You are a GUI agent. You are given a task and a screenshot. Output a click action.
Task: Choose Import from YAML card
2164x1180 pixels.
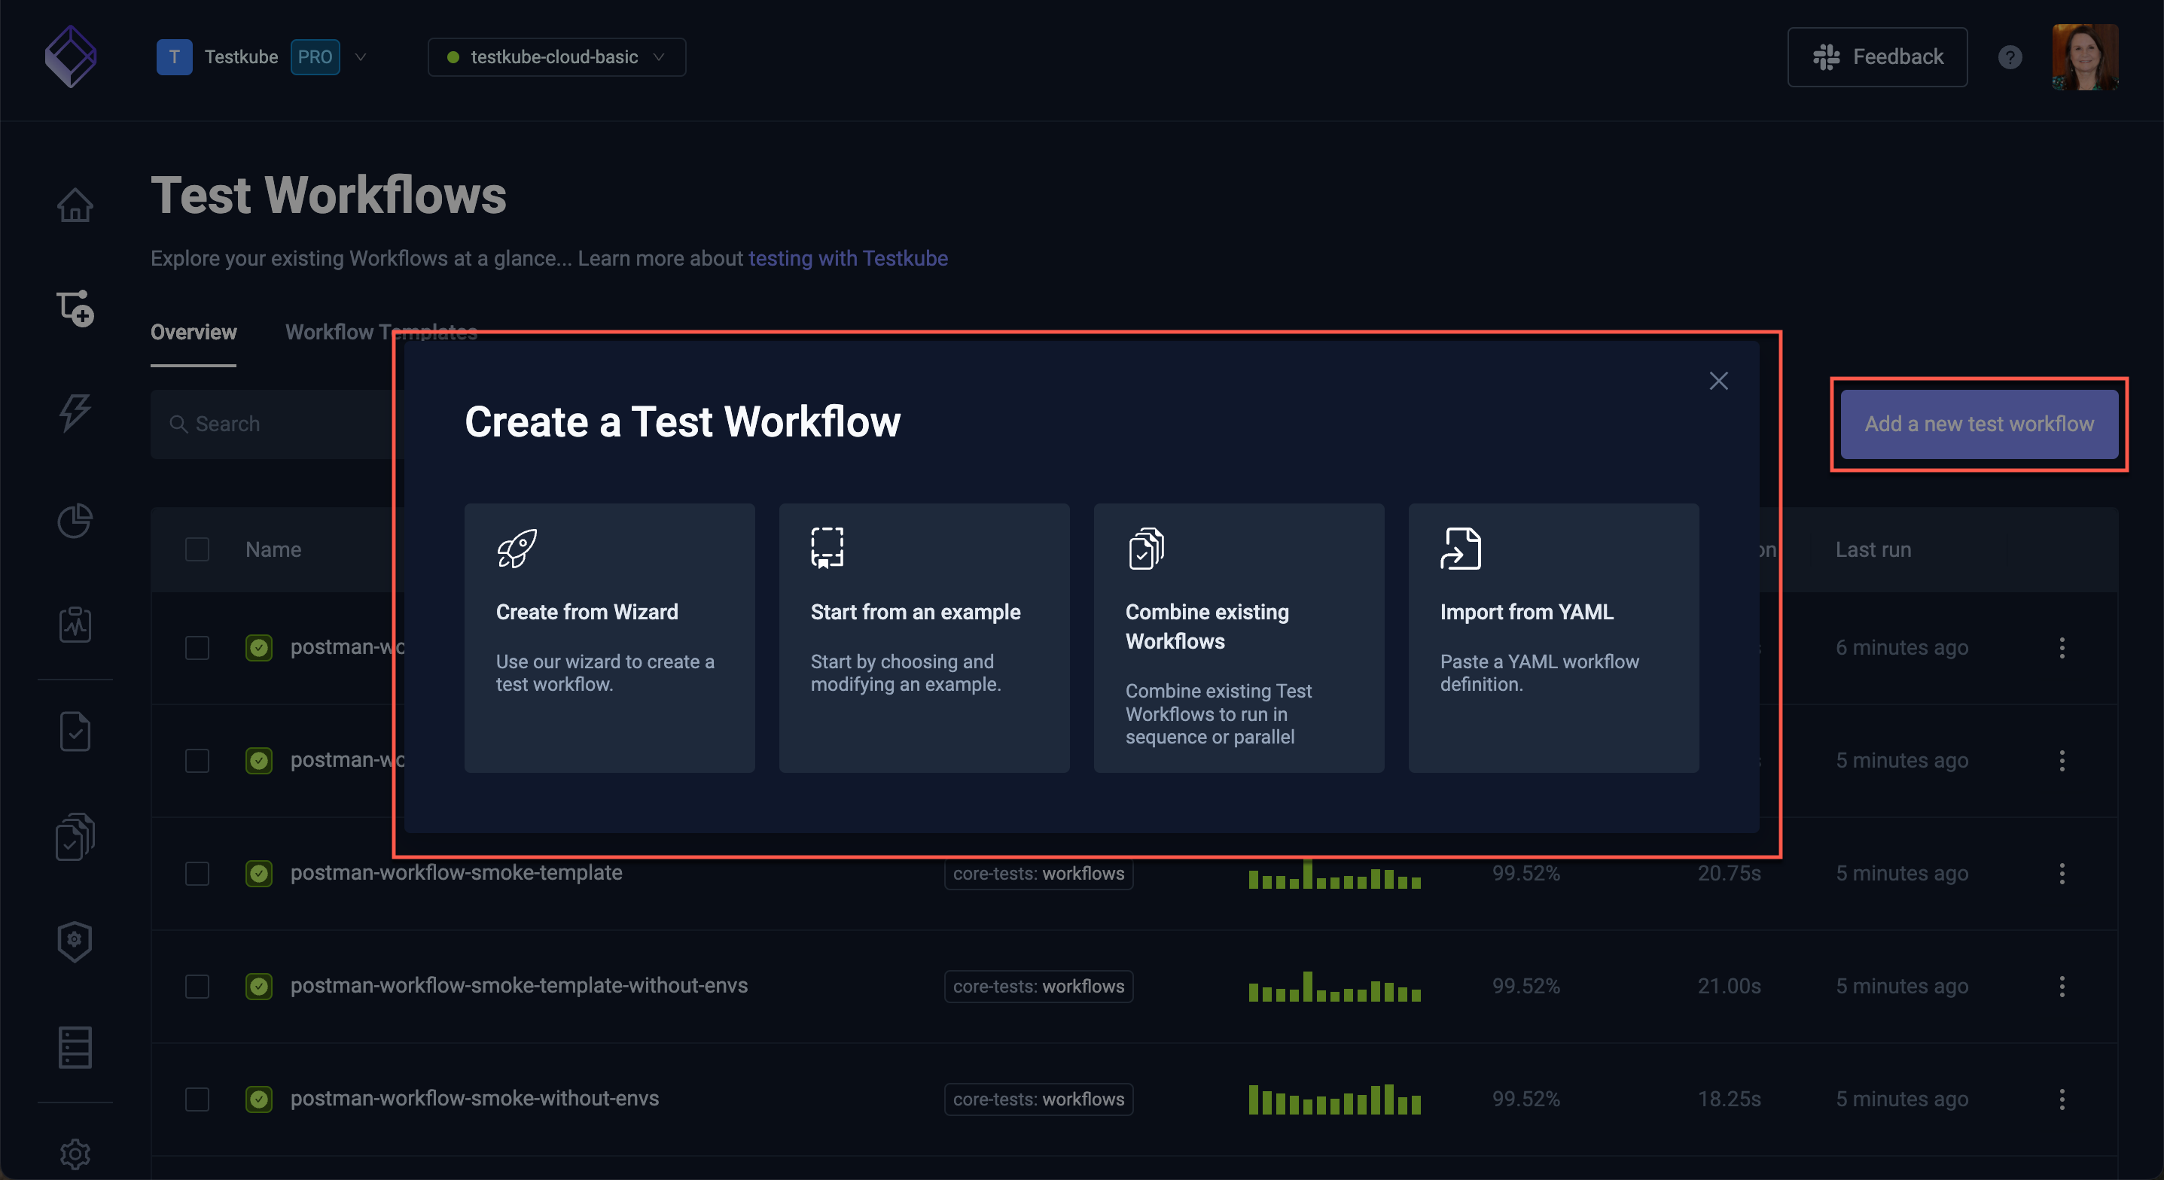(x=1553, y=637)
